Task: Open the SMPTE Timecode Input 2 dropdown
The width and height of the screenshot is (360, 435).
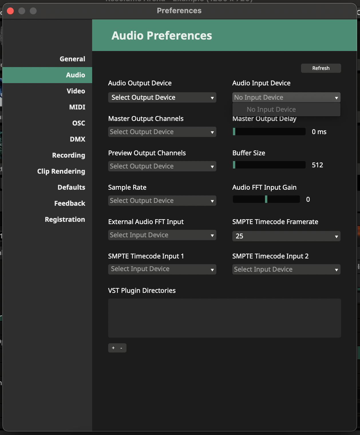Action: [286, 269]
